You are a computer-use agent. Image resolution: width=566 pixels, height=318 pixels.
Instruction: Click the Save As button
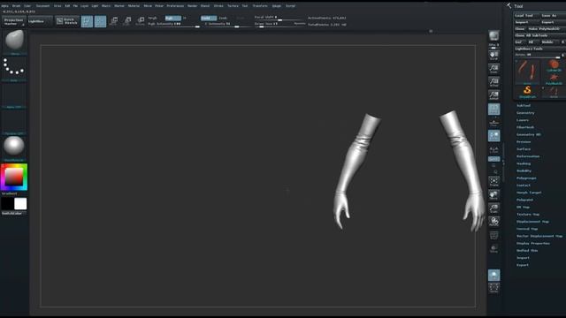pos(553,16)
